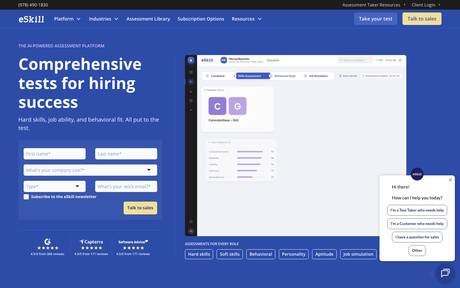Select the Behavioral Style tab in preview
This screenshot has height=288, width=460.
(282, 76)
